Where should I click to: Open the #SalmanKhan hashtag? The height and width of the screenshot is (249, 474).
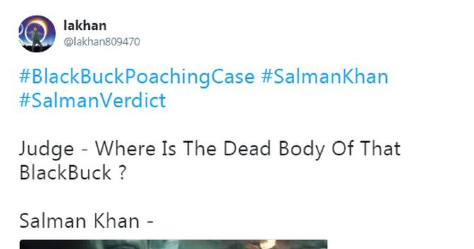[x=324, y=77]
